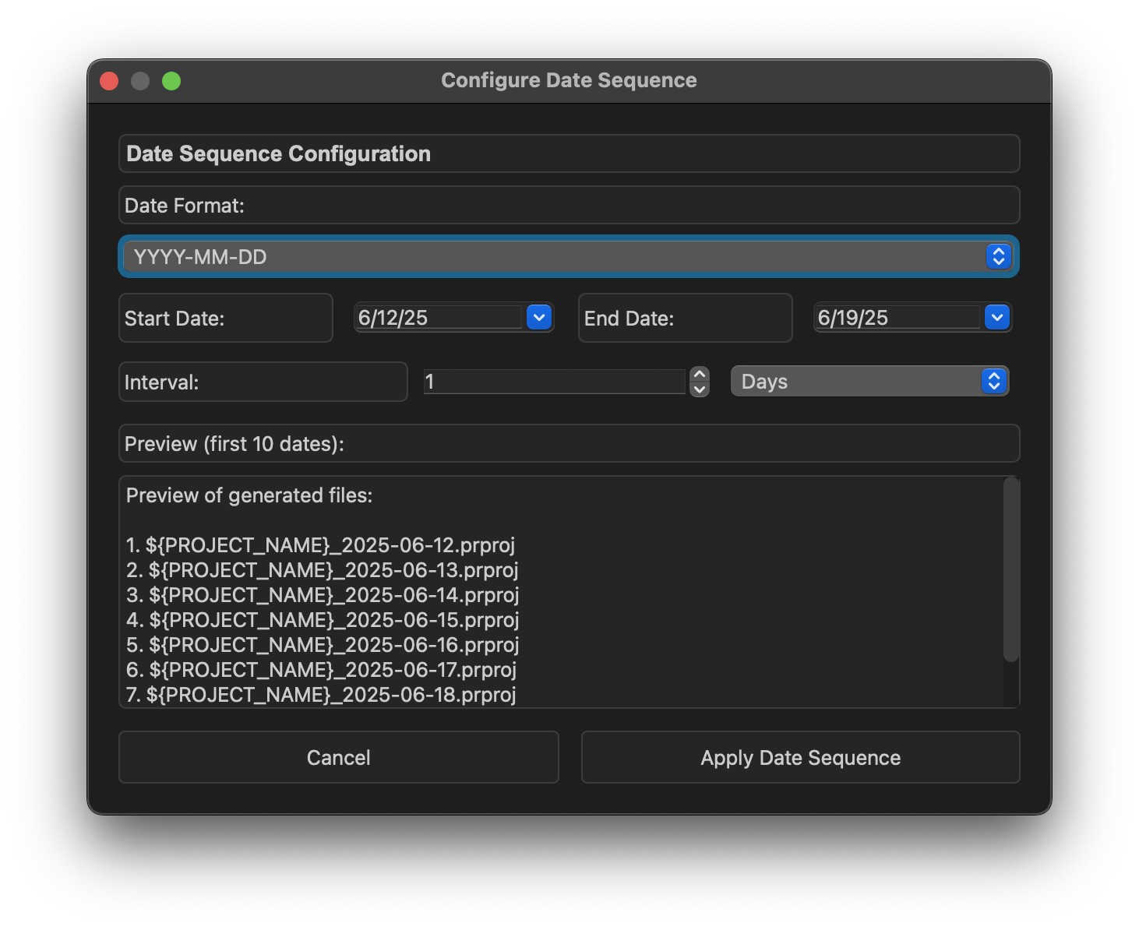Open the End Date calendar picker
This screenshot has height=930, width=1139.
(x=996, y=317)
